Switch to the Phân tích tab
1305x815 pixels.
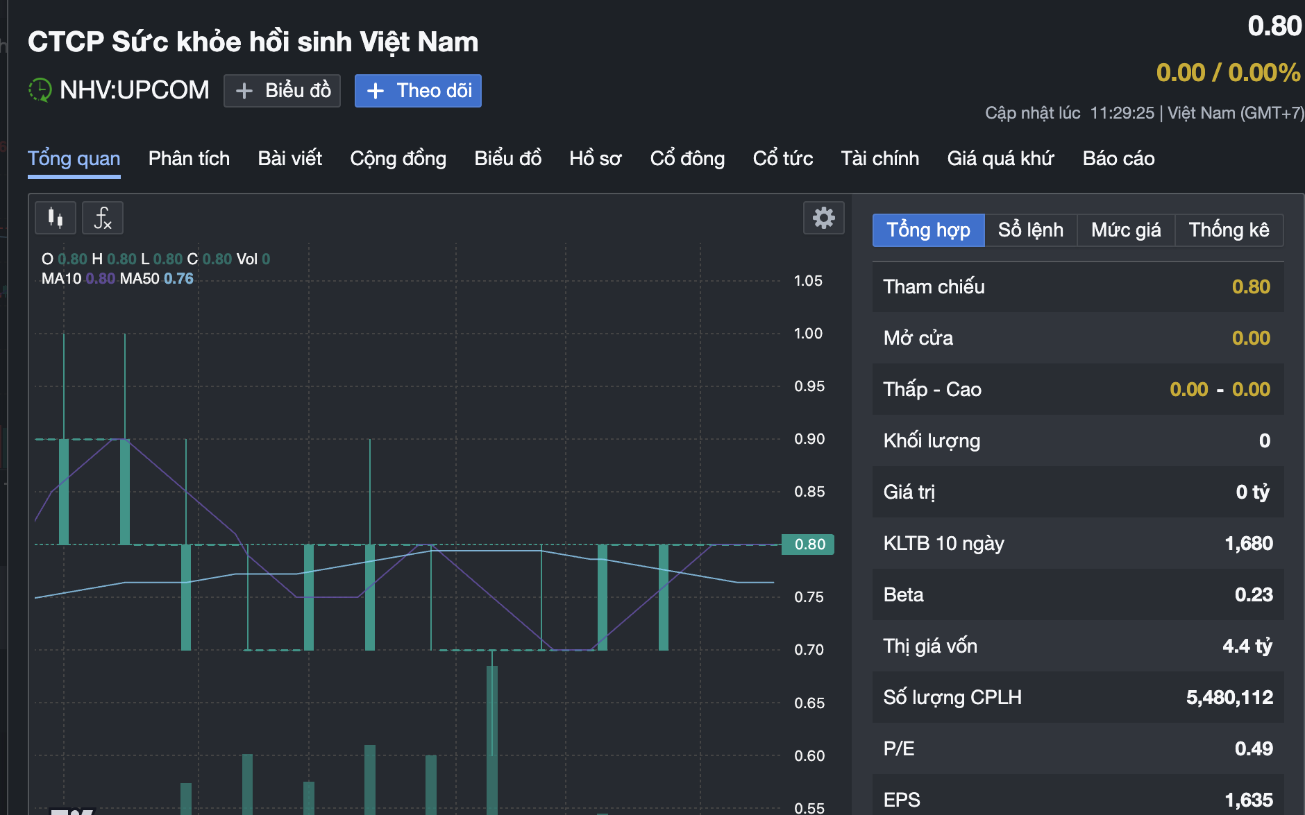pyautogui.click(x=189, y=158)
